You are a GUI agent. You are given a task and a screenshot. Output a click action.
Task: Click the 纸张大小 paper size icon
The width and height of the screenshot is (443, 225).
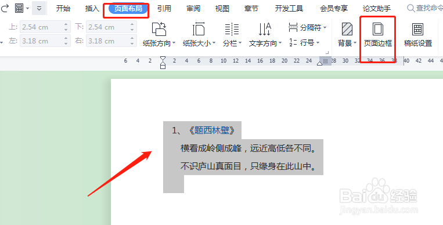click(199, 29)
